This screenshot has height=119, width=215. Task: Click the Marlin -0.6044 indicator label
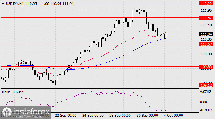click(13, 92)
